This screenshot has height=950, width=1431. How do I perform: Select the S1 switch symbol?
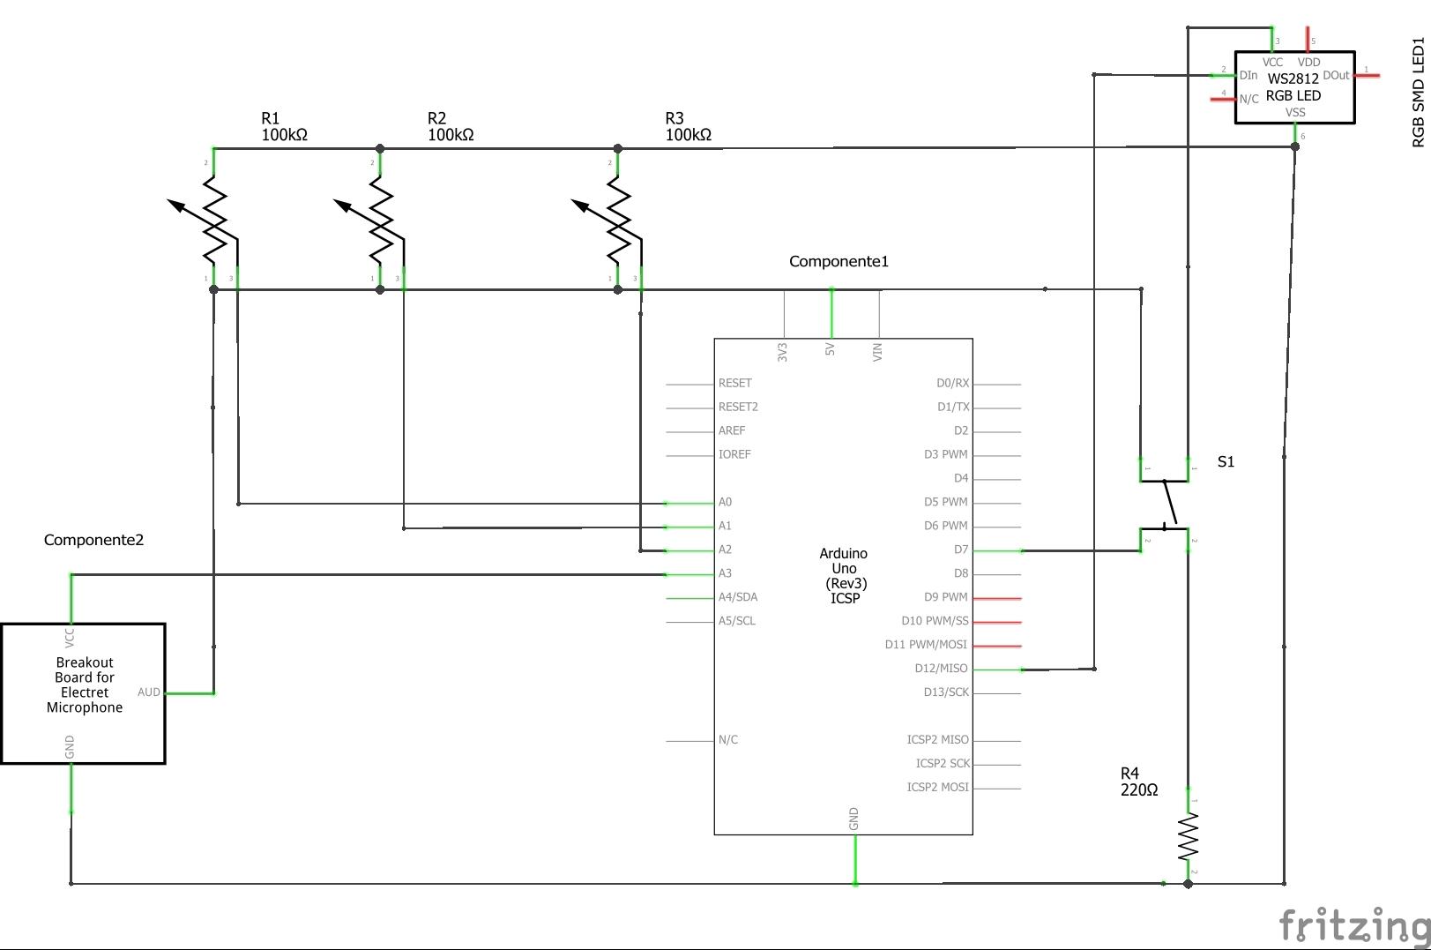1165,504
